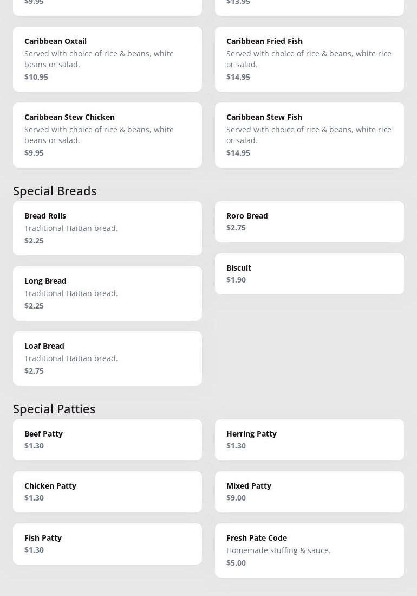Select the Caribbean Oxtail menu item
Screen dimensions: 417x596
tap(107, 59)
